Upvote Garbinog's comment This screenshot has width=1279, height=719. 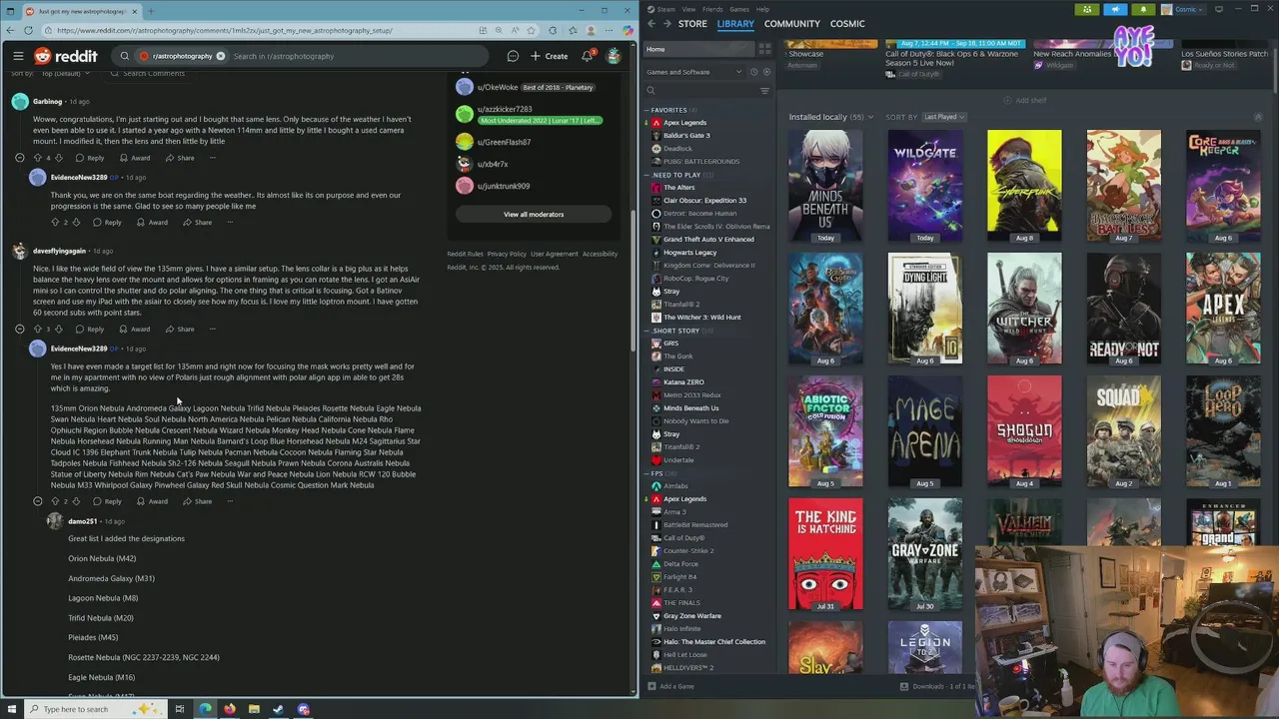click(x=38, y=158)
